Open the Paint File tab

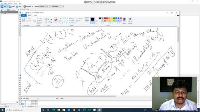[24, 16]
